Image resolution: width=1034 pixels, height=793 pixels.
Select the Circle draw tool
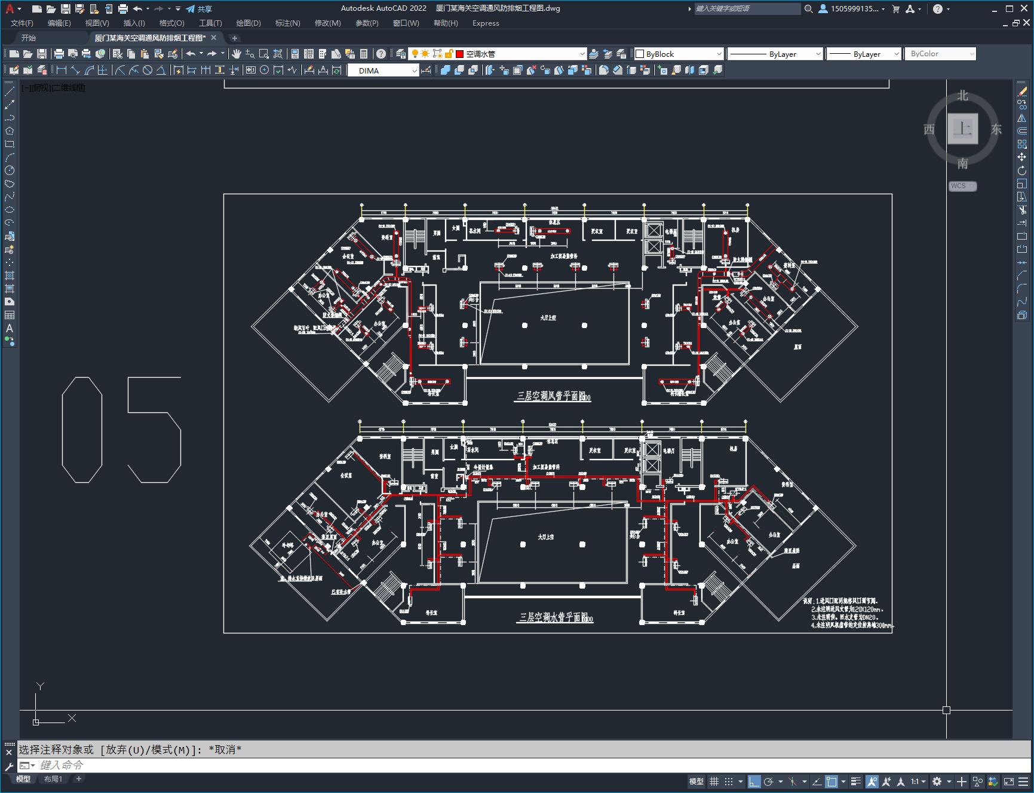pyautogui.click(x=10, y=170)
